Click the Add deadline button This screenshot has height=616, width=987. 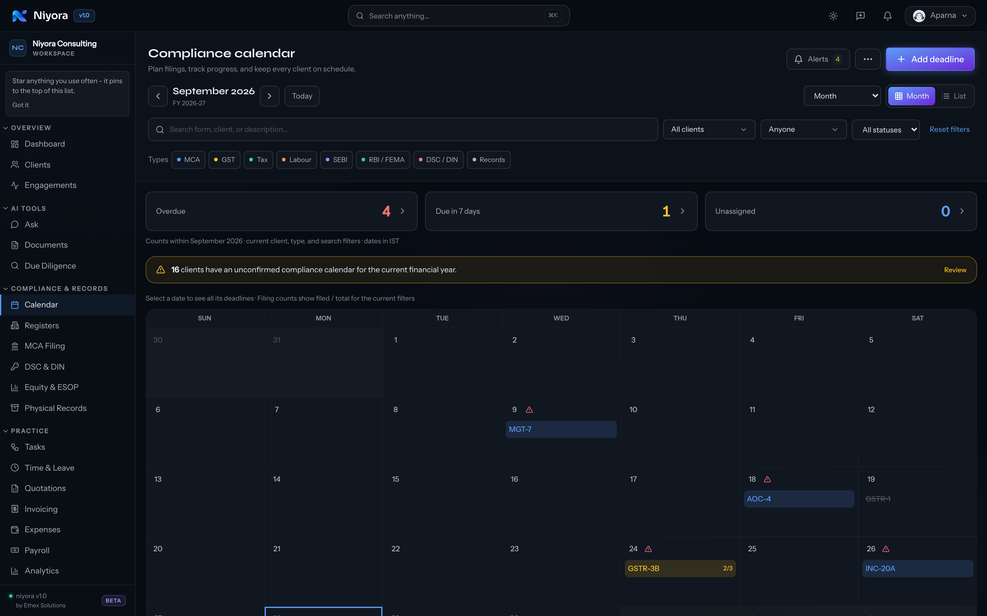click(x=930, y=59)
